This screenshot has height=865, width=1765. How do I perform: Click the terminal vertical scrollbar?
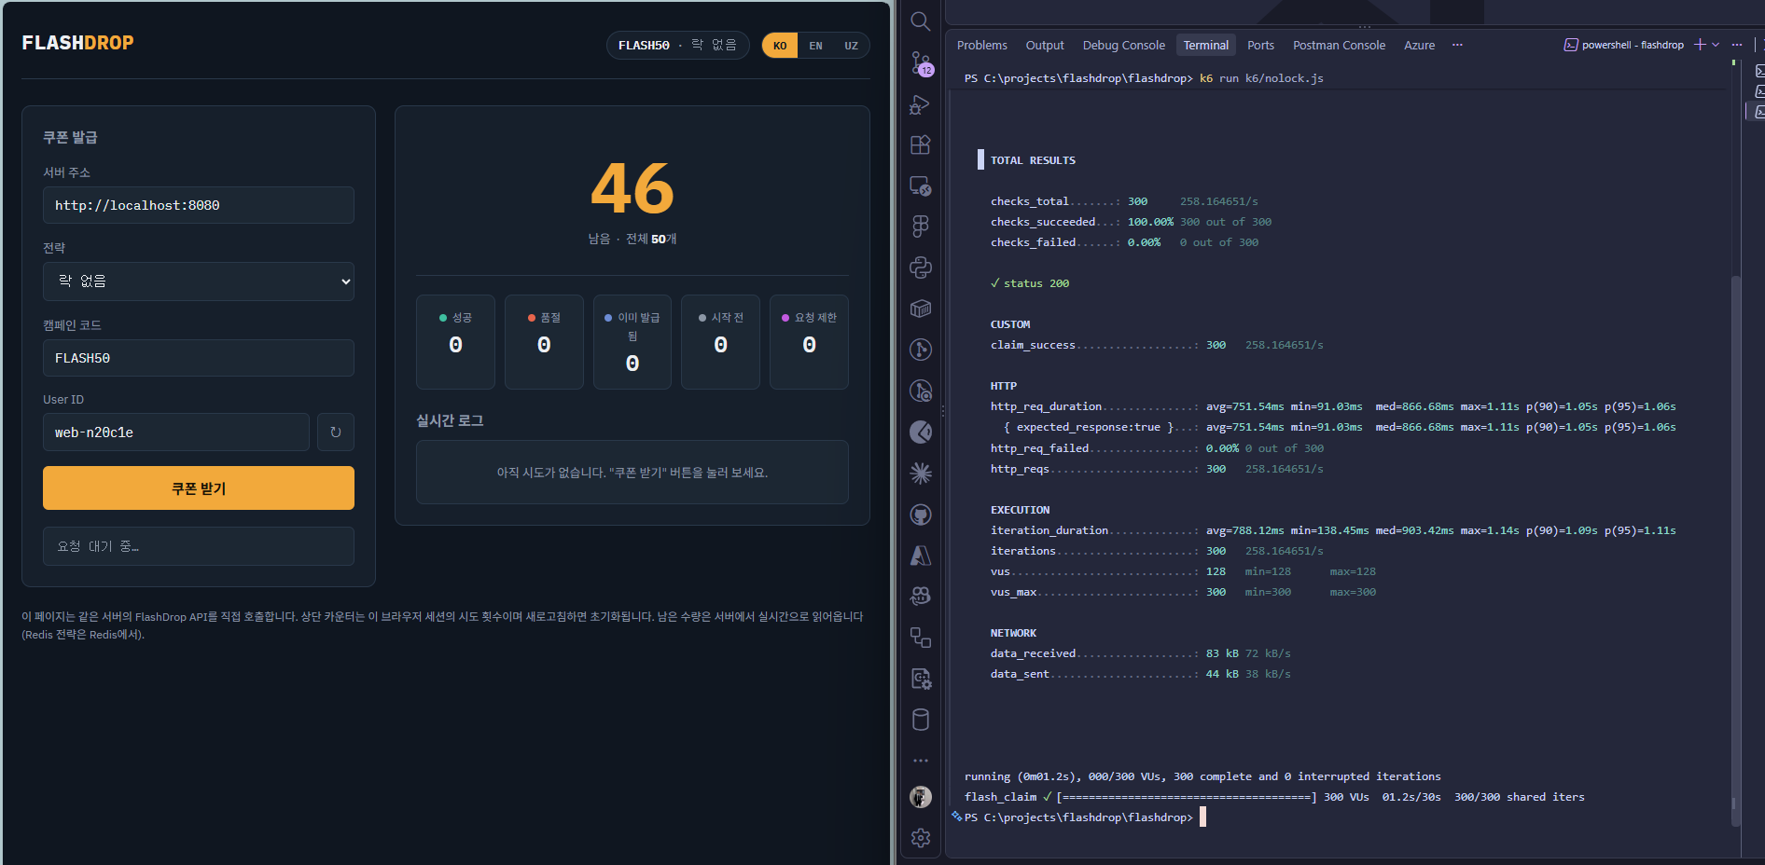(x=1735, y=550)
